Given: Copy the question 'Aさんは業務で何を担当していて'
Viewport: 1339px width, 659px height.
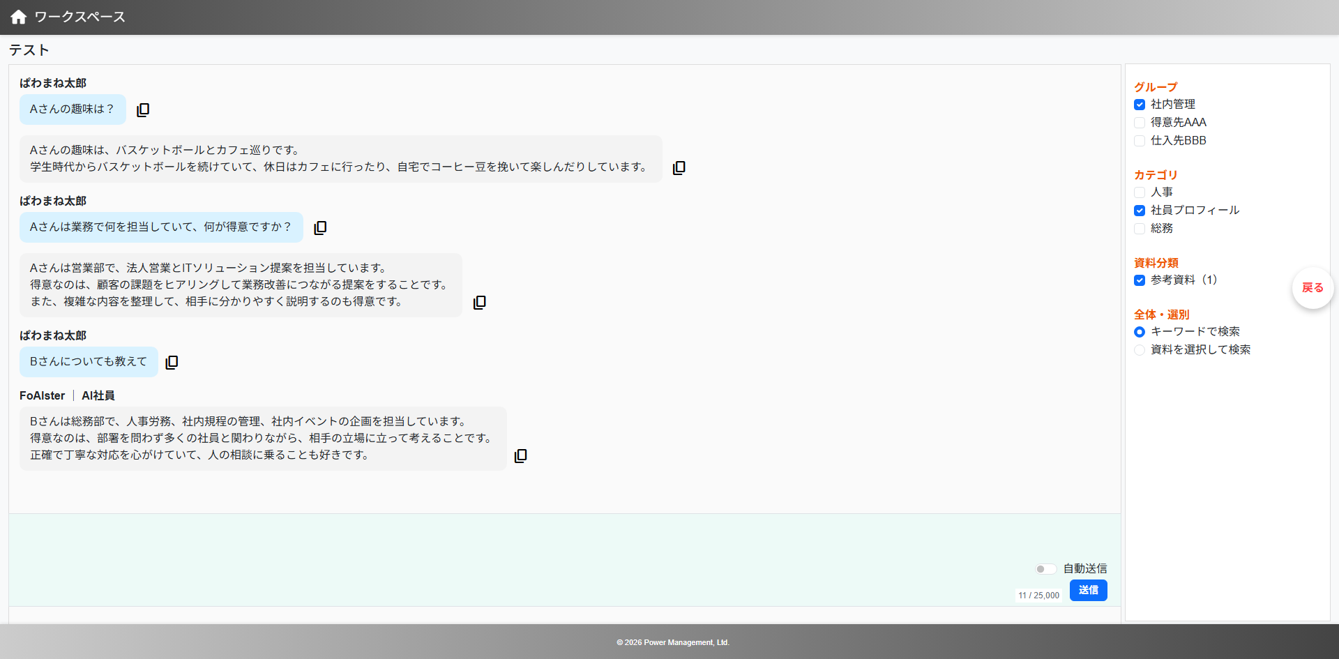Looking at the screenshot, I should pos(320,227).
